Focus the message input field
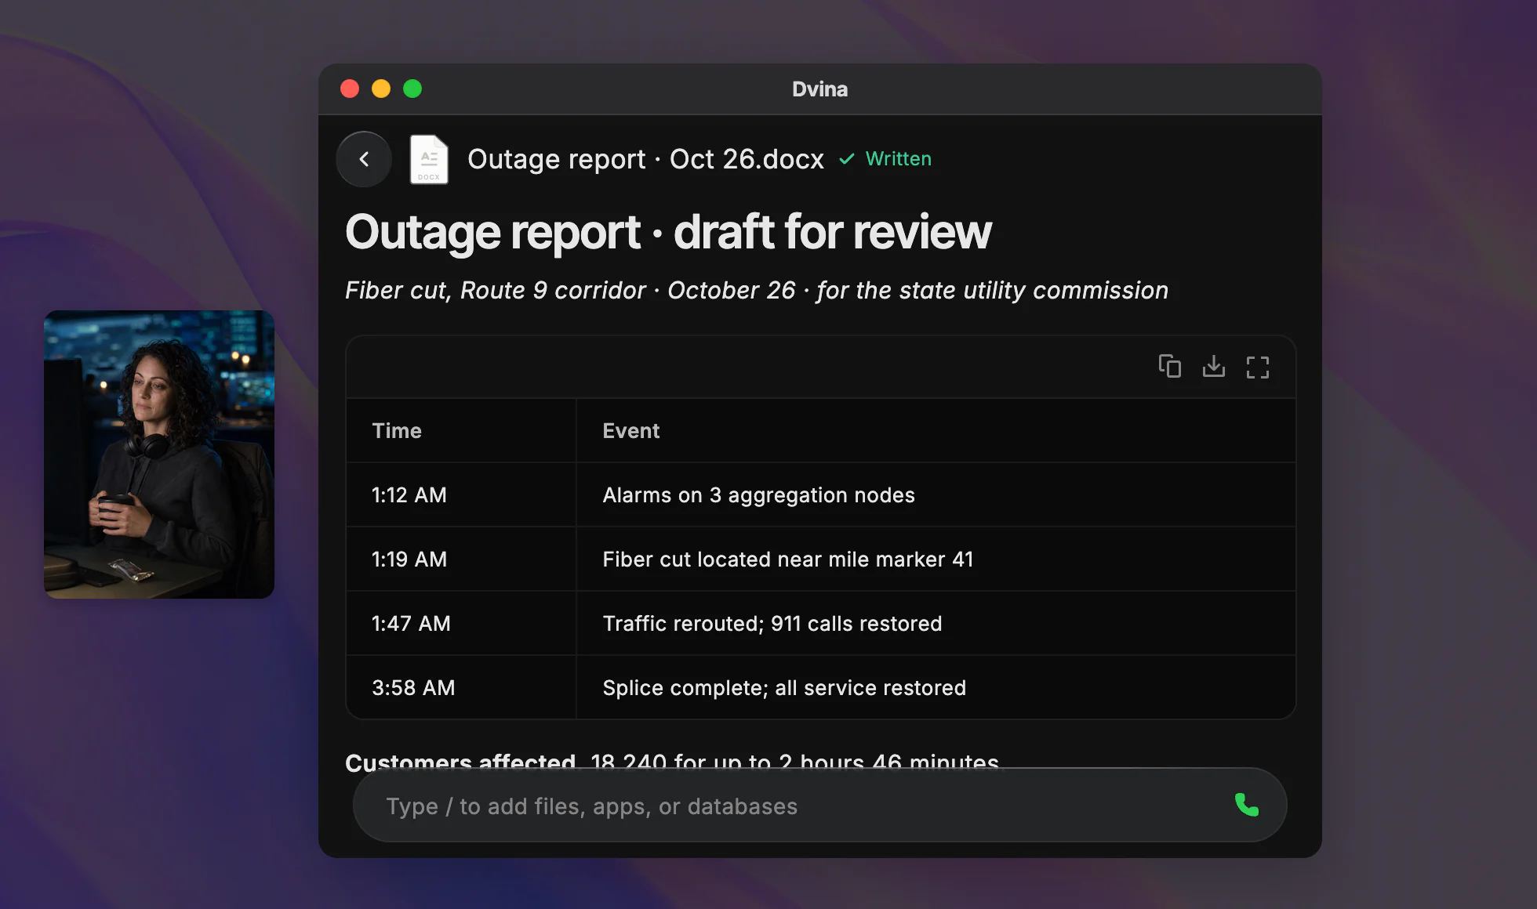Screen dimensions: 1537x909 pos(819,806)
